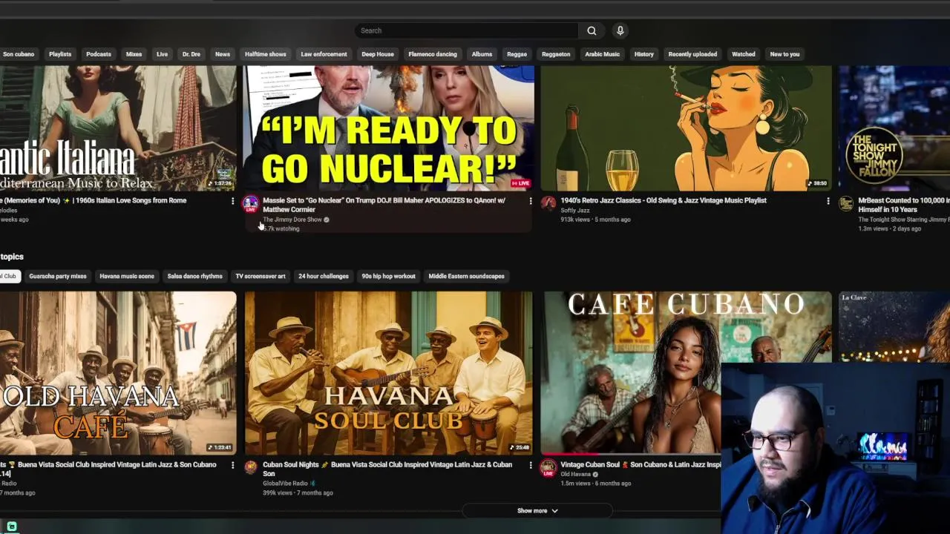Choose the Reggaeton chip
This screenshot has width=950, height=534.
pyautogui.click(x=556, y=54)
